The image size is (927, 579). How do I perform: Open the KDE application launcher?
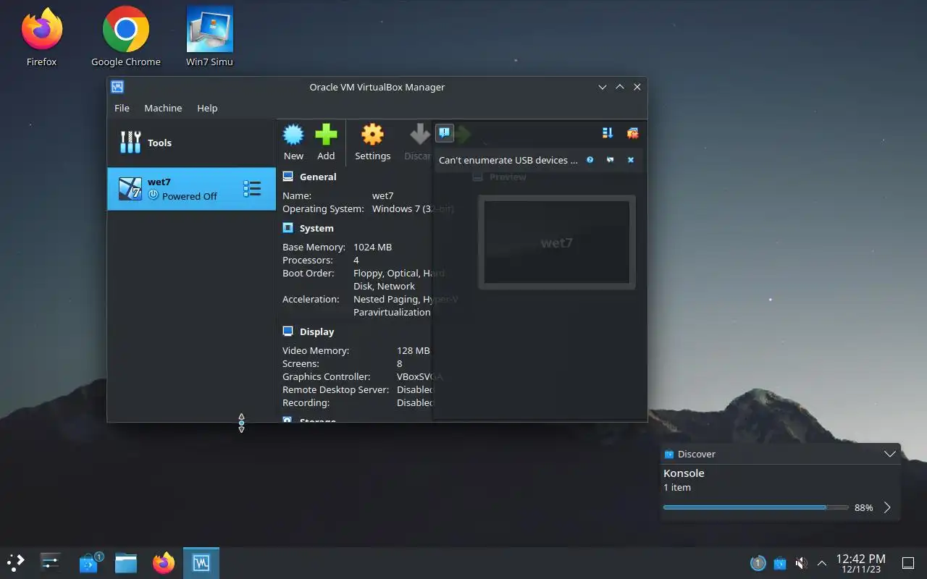[16, 562]
